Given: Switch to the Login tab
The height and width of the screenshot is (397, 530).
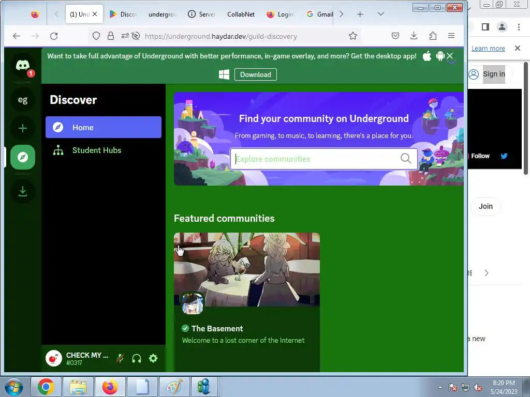Looking at the screenshot, I should coord(280,14).
